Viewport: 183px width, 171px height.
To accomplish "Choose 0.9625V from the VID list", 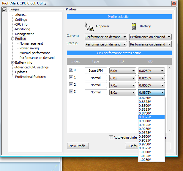I will 152,140.
